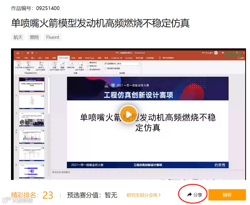
Task: Select slide 5 thumbnail in the slide panel
Action: 32,154
